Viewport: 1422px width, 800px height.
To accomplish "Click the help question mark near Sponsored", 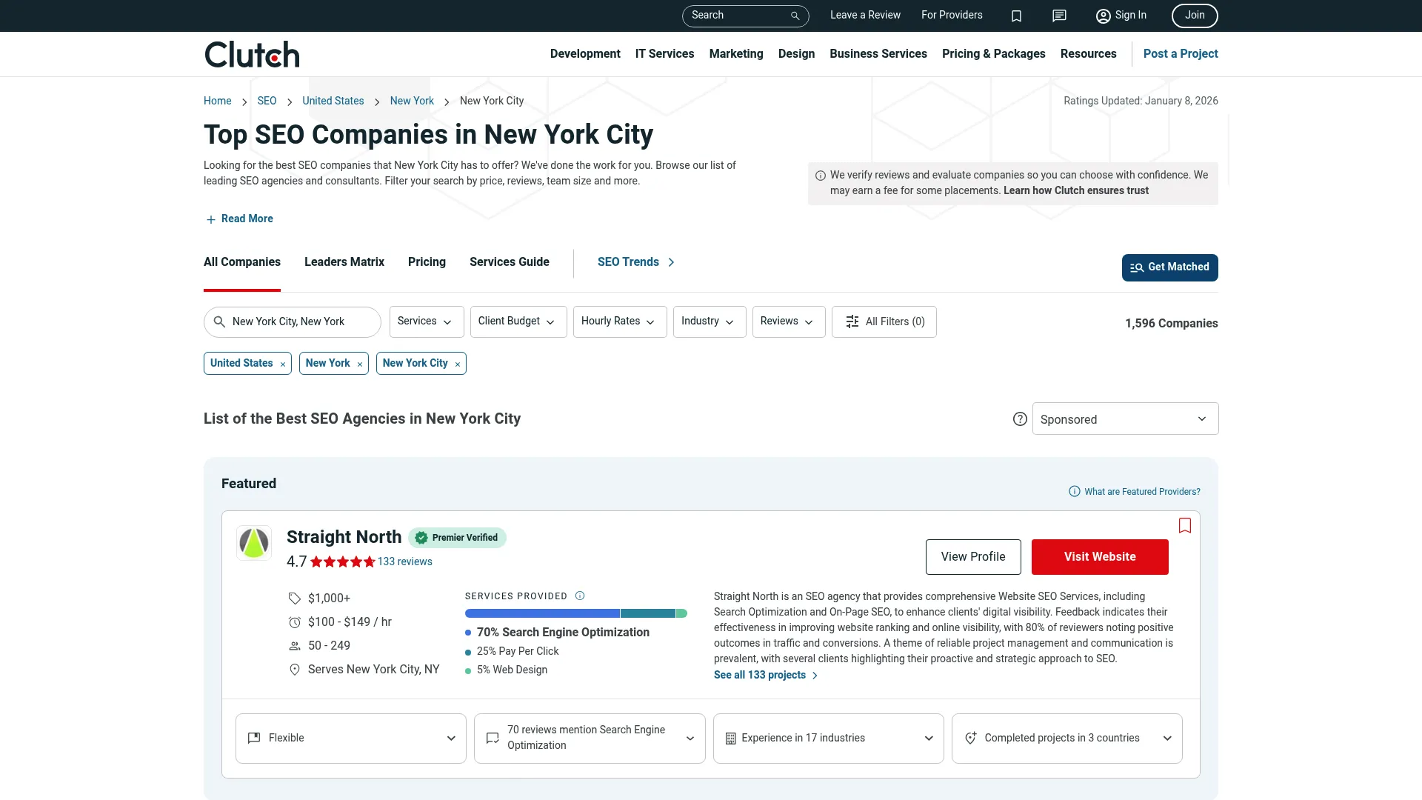I will click(x=1020, y=419).
